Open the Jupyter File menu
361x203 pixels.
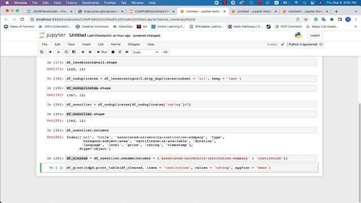click(45, 44)
